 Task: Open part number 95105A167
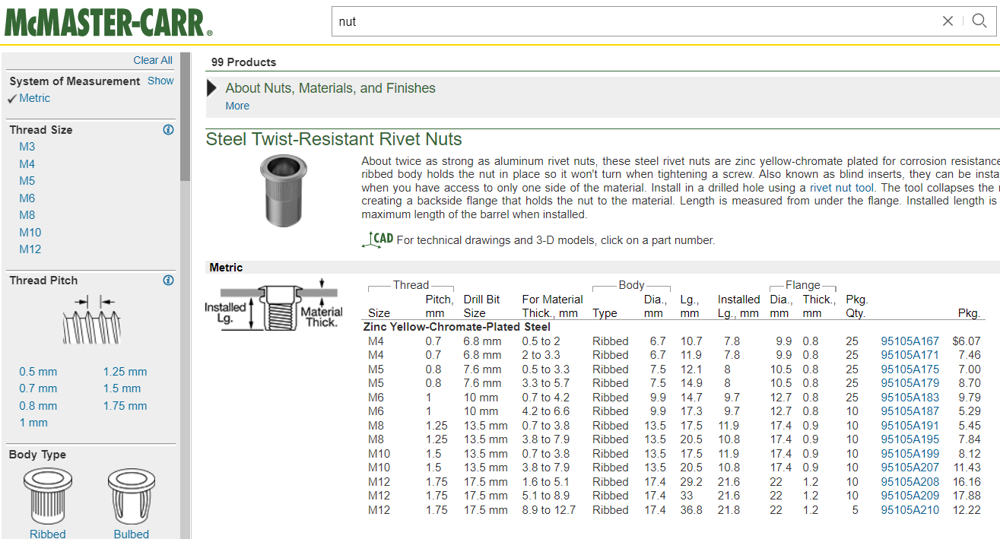point(910,341)
